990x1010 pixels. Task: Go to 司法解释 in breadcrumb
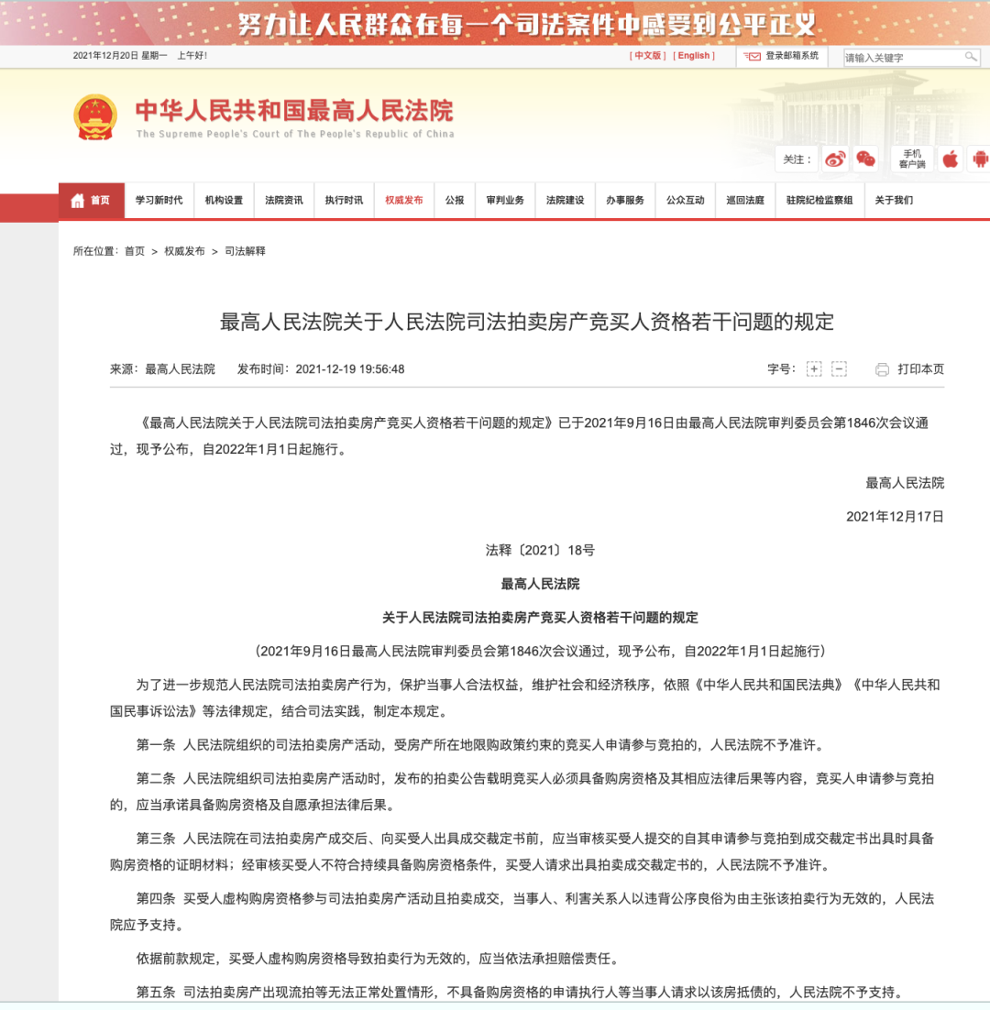[245, 251]
